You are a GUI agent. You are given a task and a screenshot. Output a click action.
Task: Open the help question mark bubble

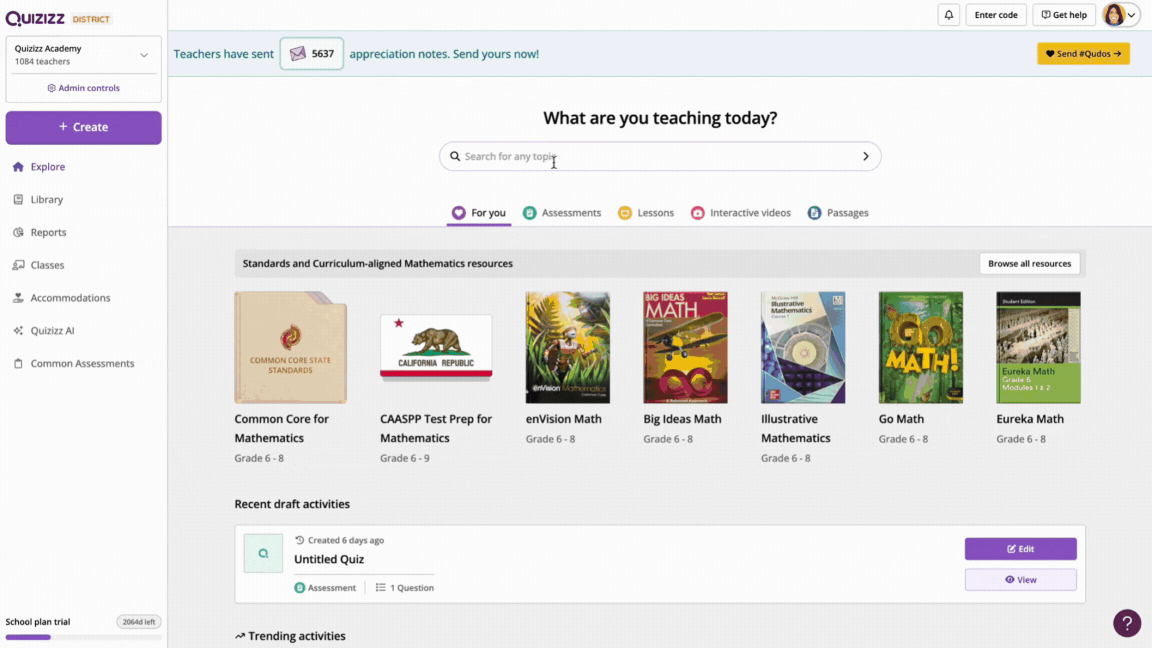(1127, 623)
